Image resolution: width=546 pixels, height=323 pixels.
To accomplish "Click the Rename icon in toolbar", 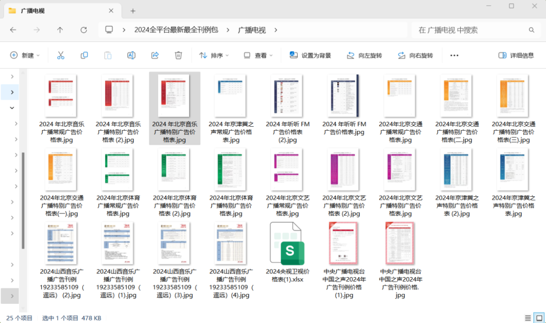I will (131, 56).
